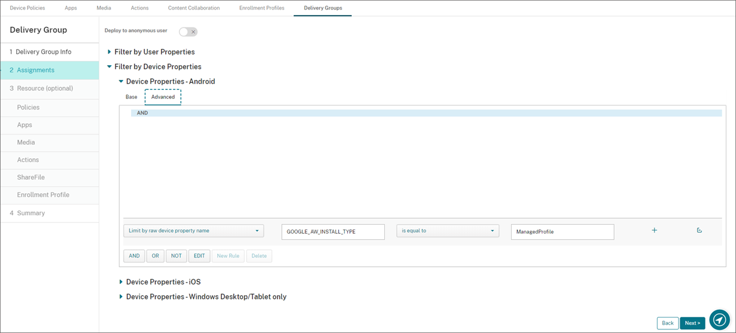
Task: Click the OR operator button
Action: pyautogui.click(x=155, y=256)
